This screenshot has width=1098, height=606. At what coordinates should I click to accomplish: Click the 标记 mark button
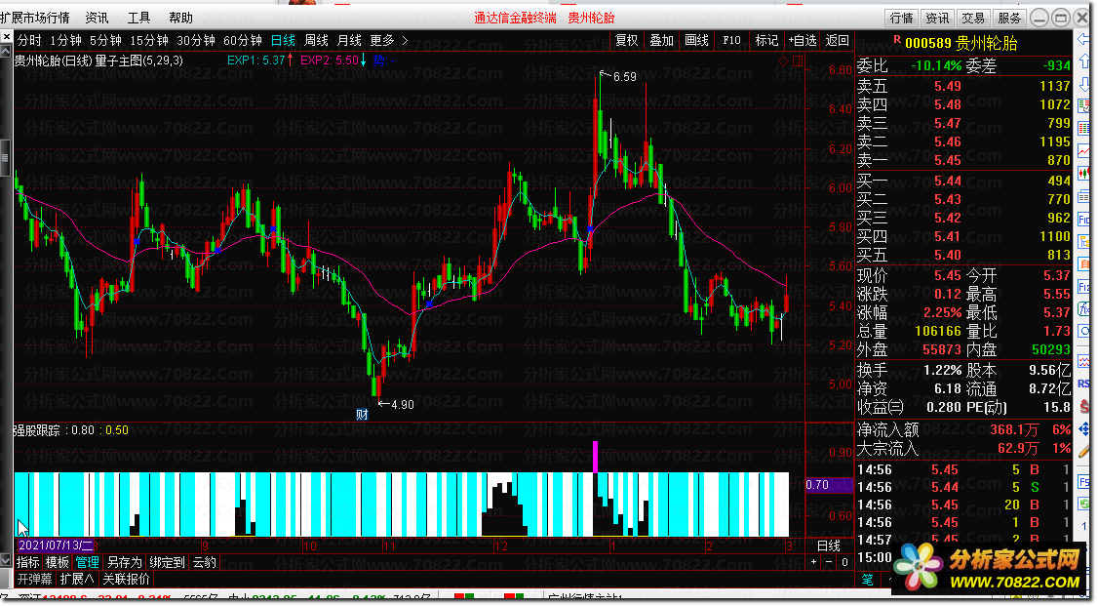pyautogui.click(x=766, y=41)
